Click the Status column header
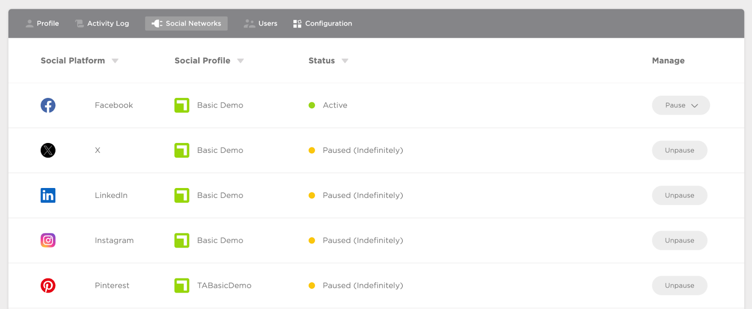The width and height of the screenshot is (752, 309). coord(321,61)
